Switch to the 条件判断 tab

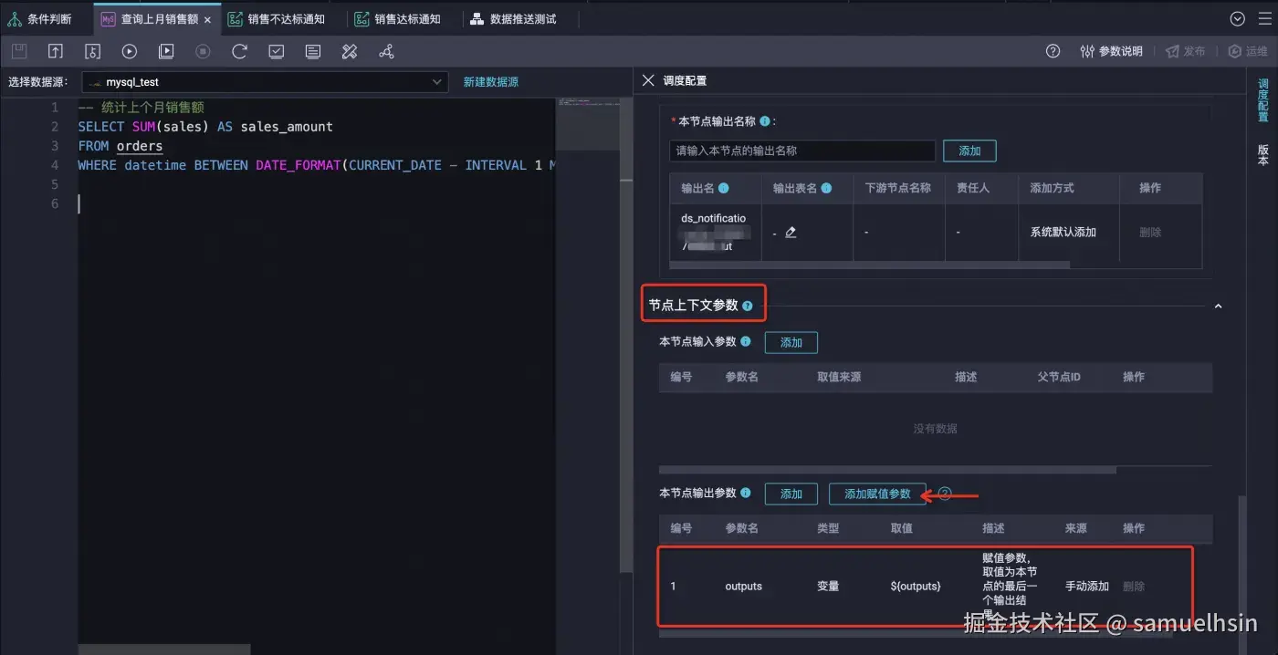click(x=40, y=18)
